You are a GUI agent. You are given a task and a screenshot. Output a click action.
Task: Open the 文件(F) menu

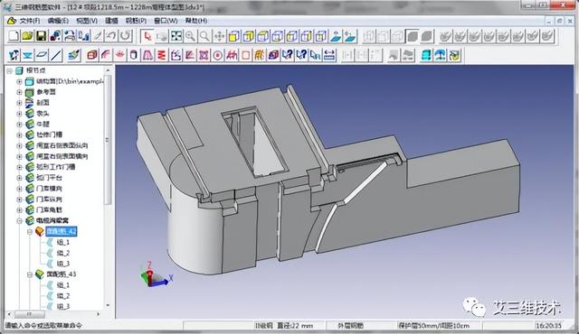click(30, 21)
